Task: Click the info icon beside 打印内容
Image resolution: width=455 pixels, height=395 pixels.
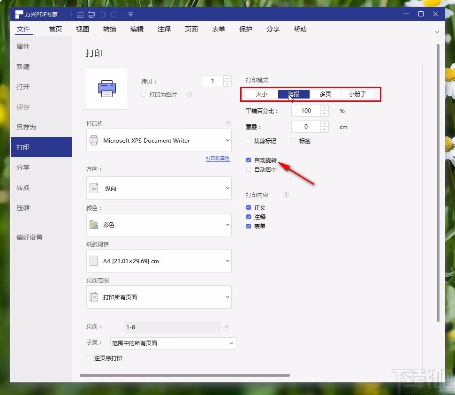Action: [x=286, y=195]
